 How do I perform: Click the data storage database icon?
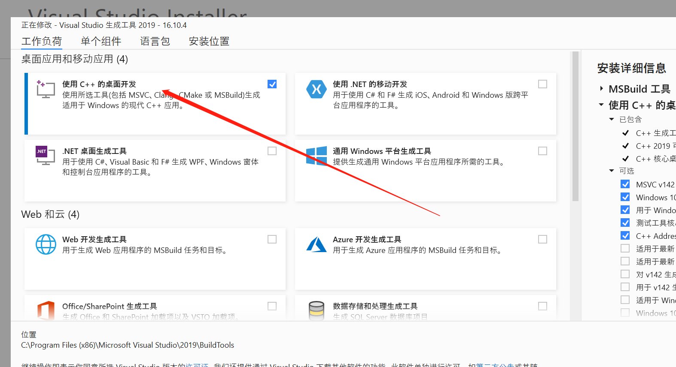tap(316, 310)
